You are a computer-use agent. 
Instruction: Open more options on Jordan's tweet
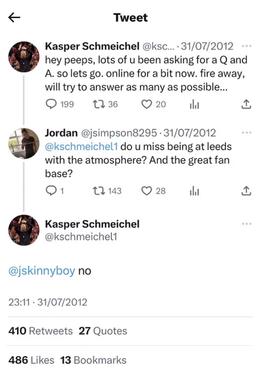247,132
